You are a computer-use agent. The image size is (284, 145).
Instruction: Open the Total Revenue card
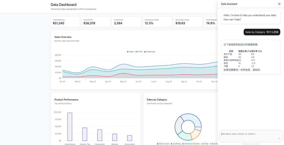65,22
